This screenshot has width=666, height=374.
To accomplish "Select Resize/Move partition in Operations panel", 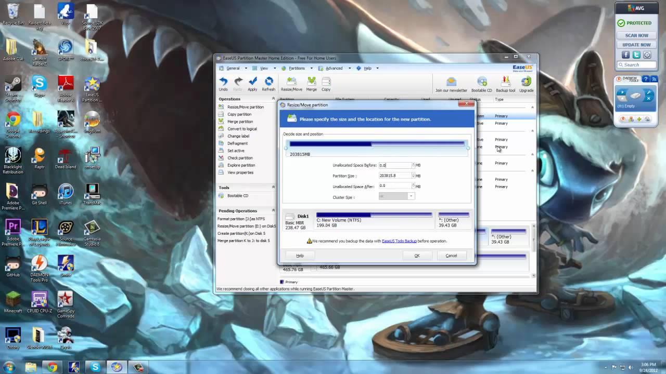I will point(246,107).
